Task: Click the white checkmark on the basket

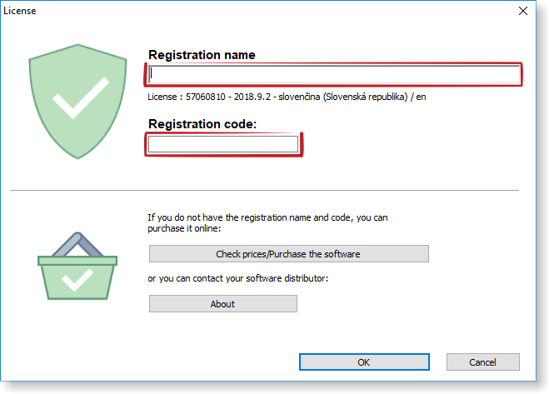Action: click(77, 279)
